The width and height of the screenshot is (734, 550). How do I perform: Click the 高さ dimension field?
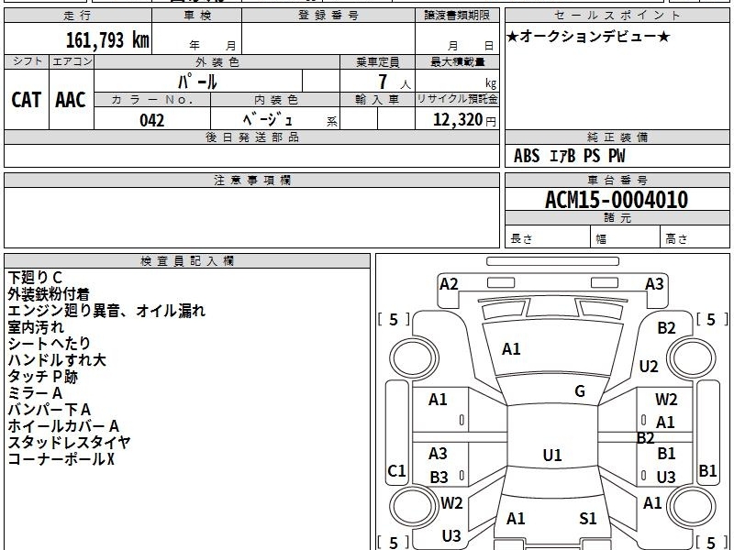tap(695, 237)
